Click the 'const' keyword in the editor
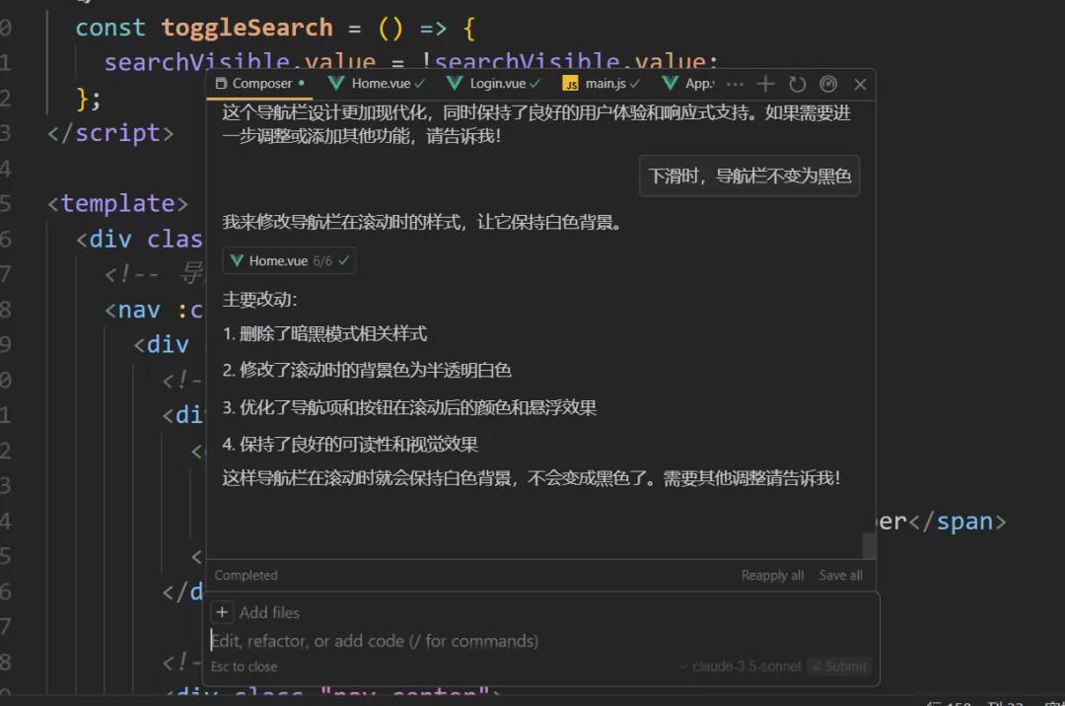This screenshot has height=706, width=1065. (x=110, y=28)
